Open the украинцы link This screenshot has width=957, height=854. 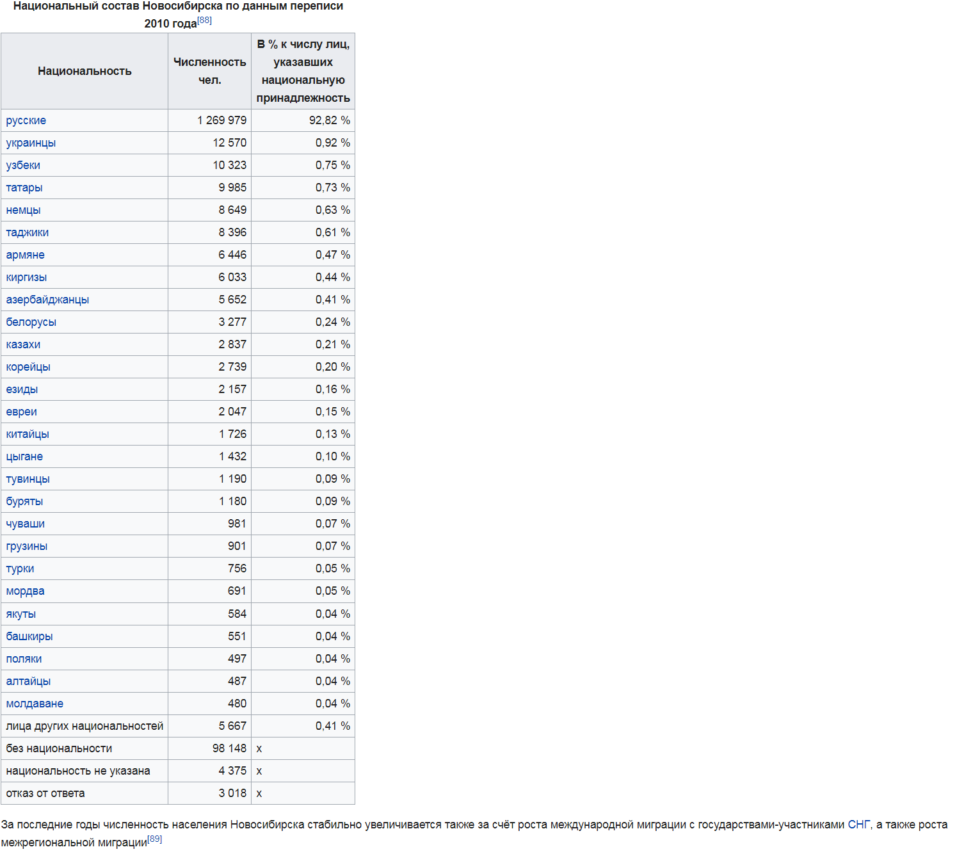(x=31, y=143)
